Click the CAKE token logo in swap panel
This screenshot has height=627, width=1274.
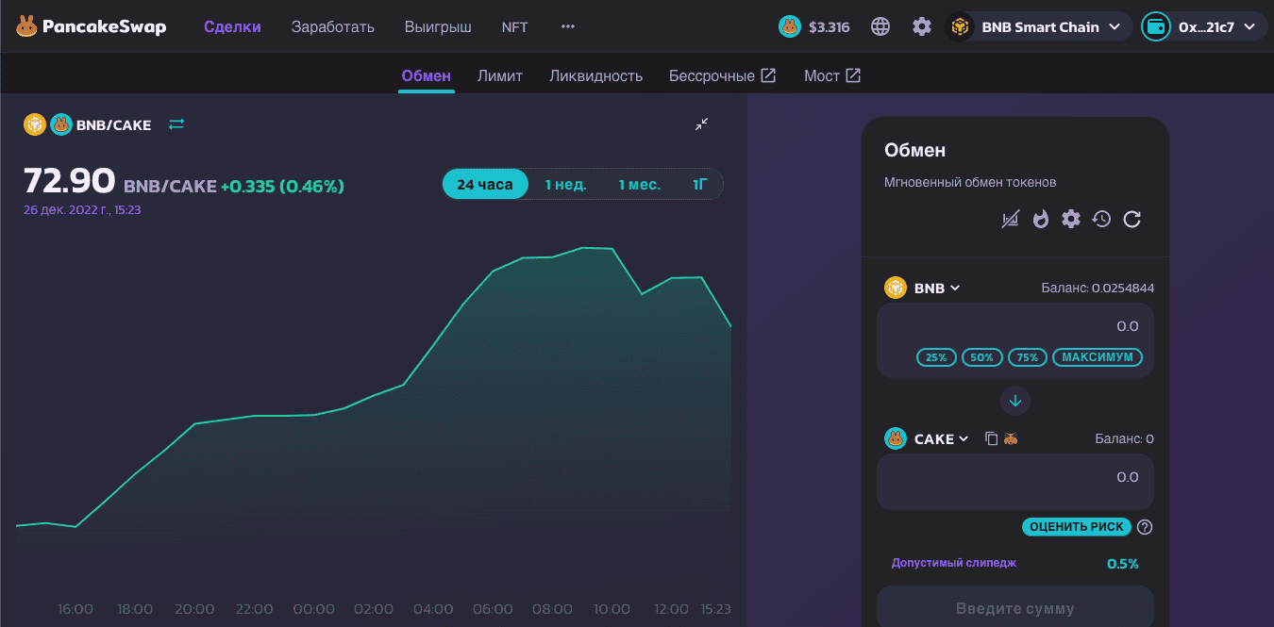(x=896, y=438)
